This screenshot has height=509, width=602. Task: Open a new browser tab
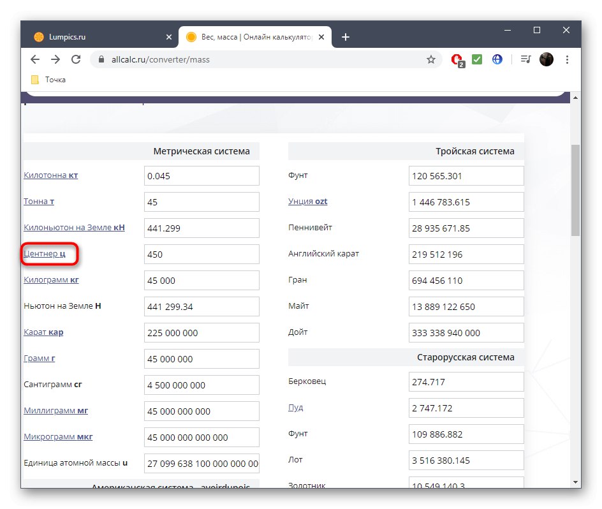coord(346,37)
